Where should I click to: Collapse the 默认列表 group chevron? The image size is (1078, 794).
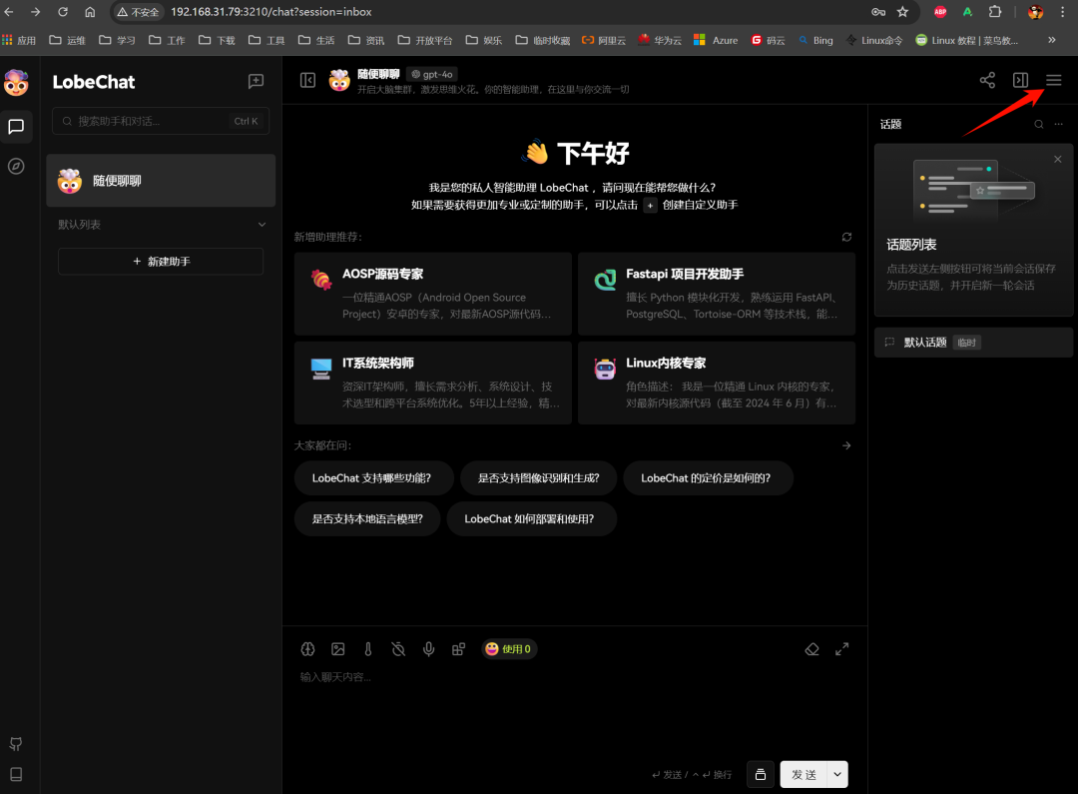262,225
